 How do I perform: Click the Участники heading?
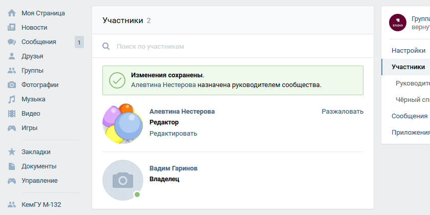pyautogui.click(x=123, y=20)
